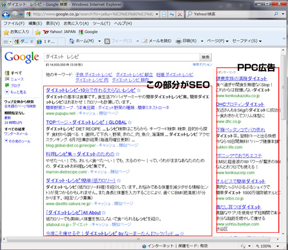Click the フィード RSS icon
This screenshot has width=288, height=250.
point(107,41)
